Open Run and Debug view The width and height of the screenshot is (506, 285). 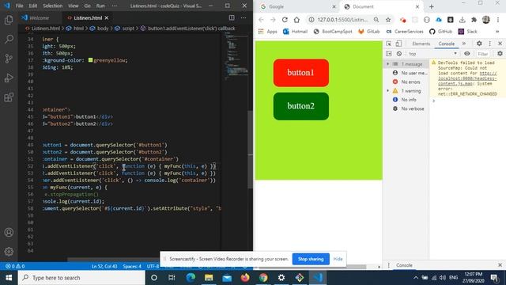click(x=9, y=78)
